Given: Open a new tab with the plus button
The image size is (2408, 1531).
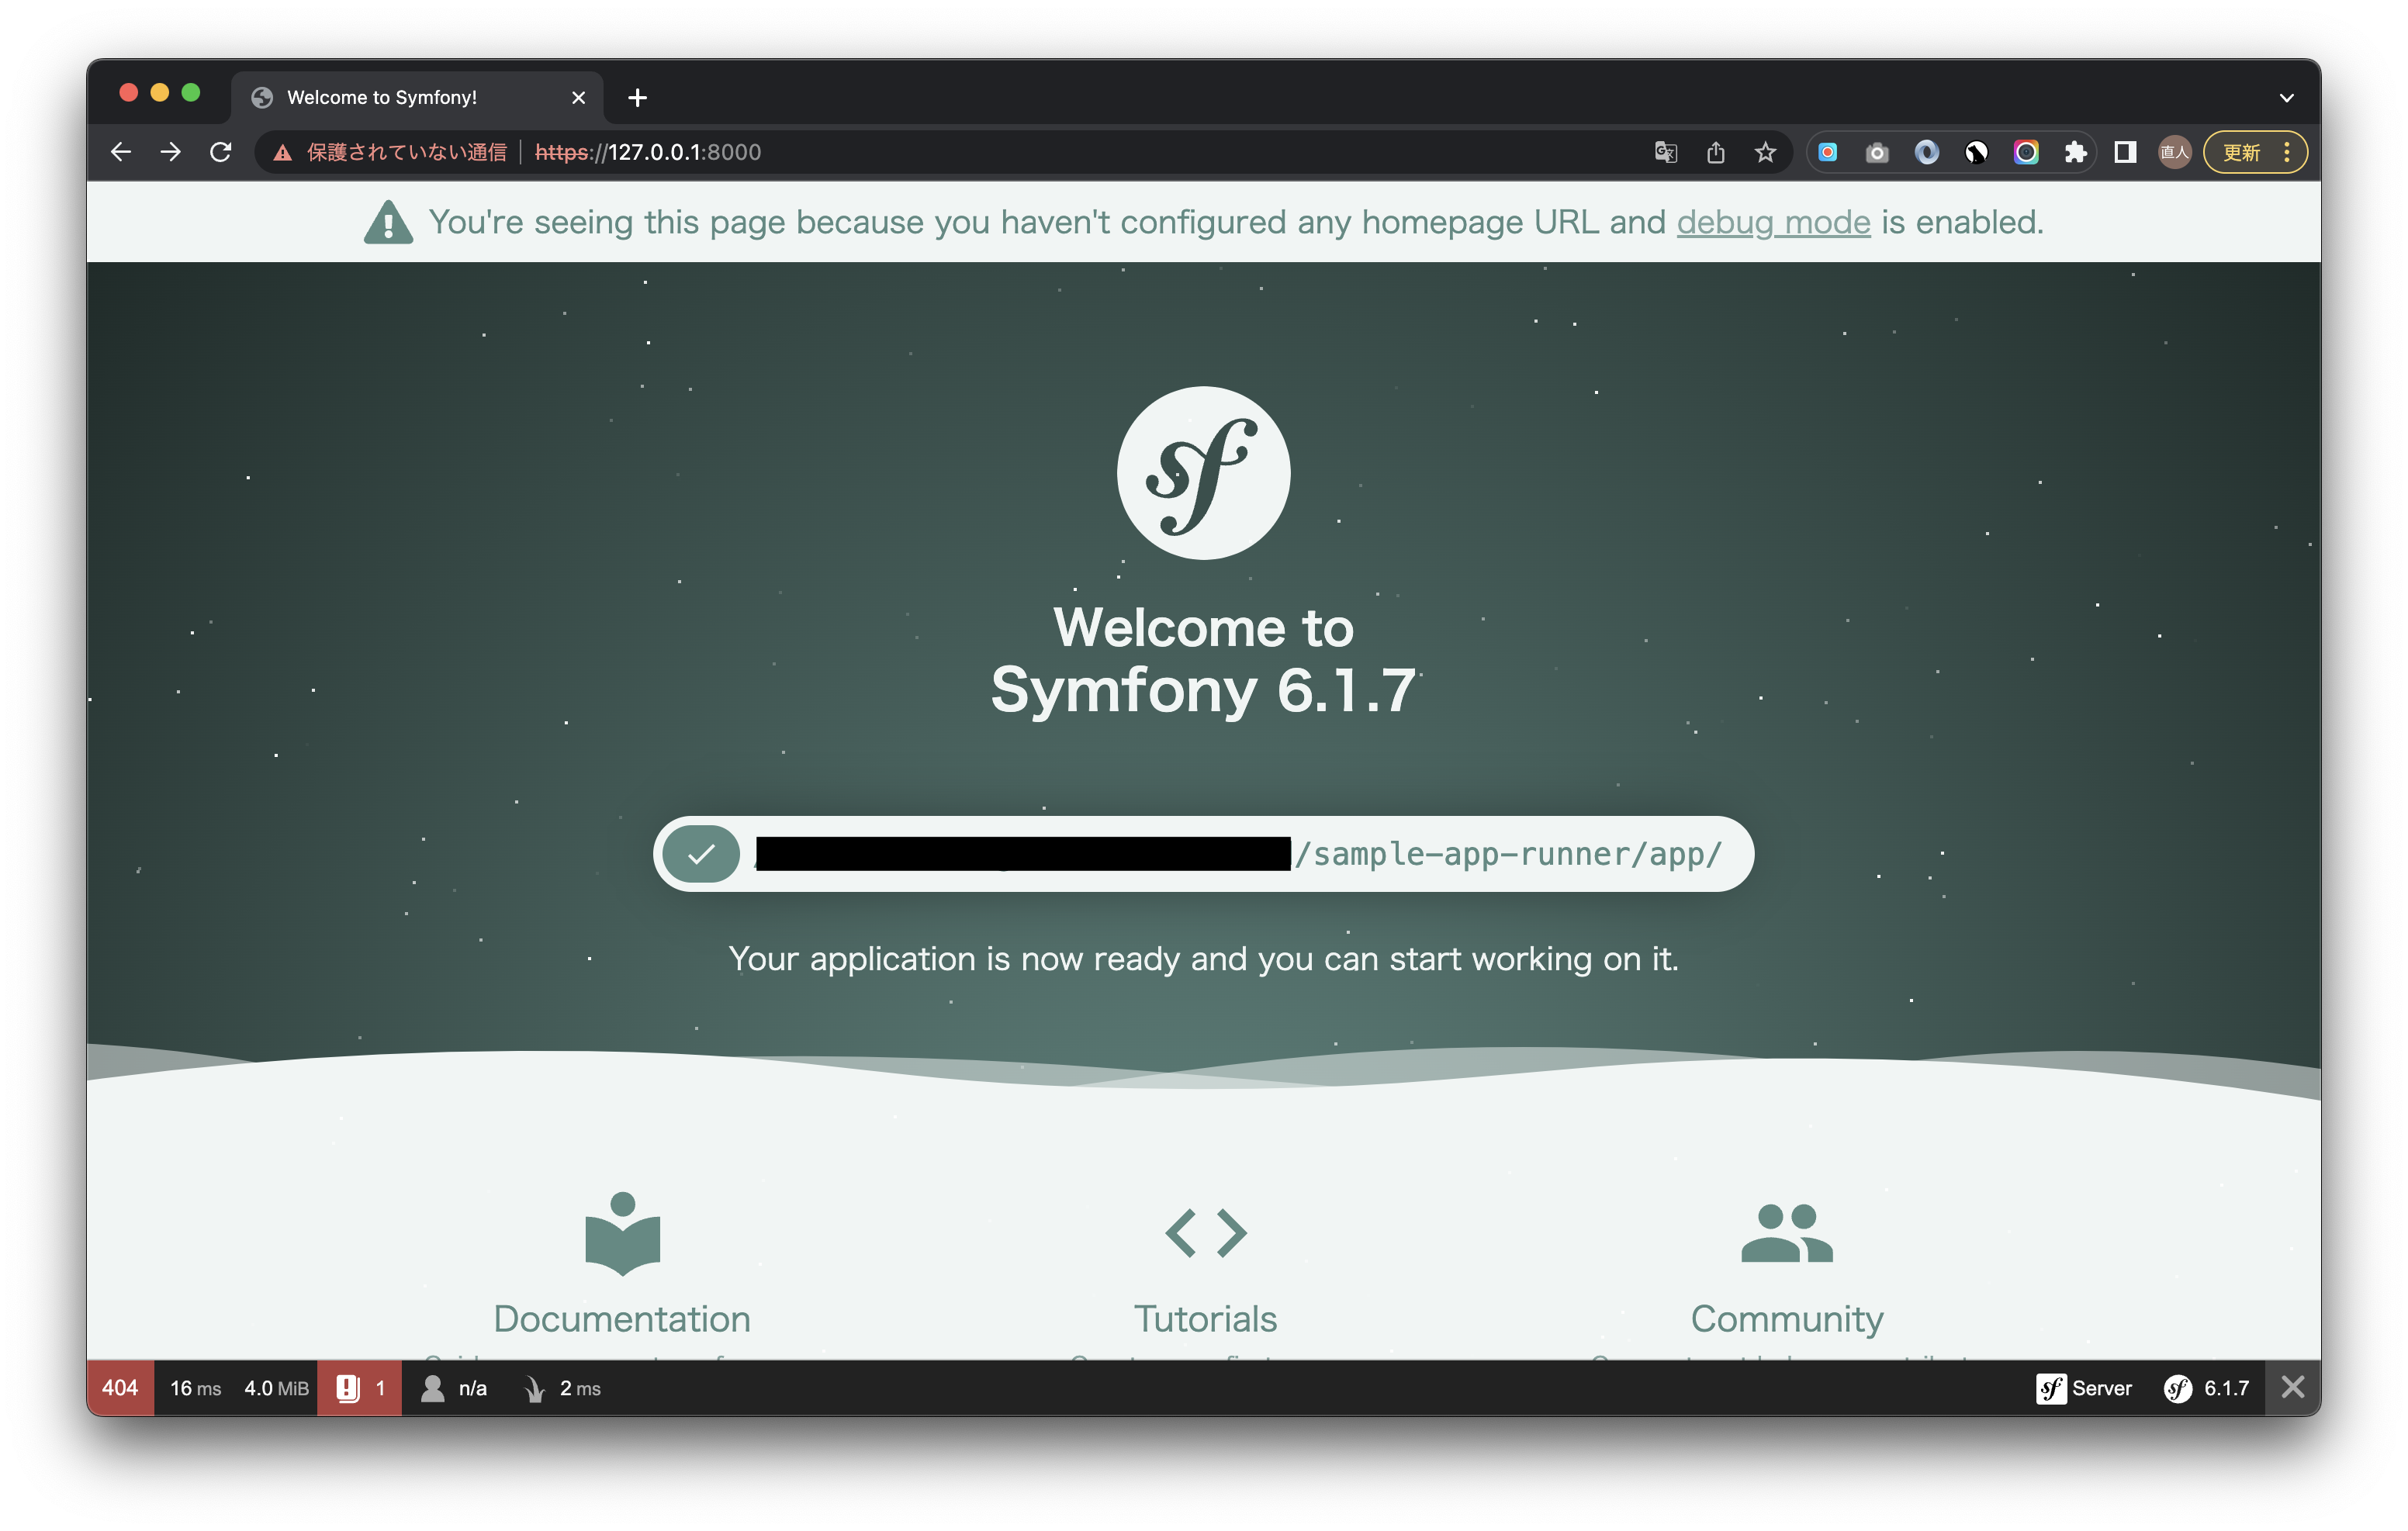Looking at the screenshot, I should point(637,97).
